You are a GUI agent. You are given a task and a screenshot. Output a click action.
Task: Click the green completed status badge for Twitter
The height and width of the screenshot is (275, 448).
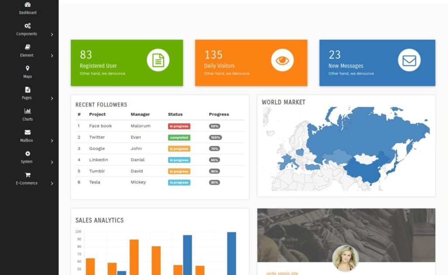(179, 137)
